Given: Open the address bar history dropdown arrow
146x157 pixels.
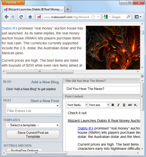Looking at the screenshot, I should coord(98,17).
